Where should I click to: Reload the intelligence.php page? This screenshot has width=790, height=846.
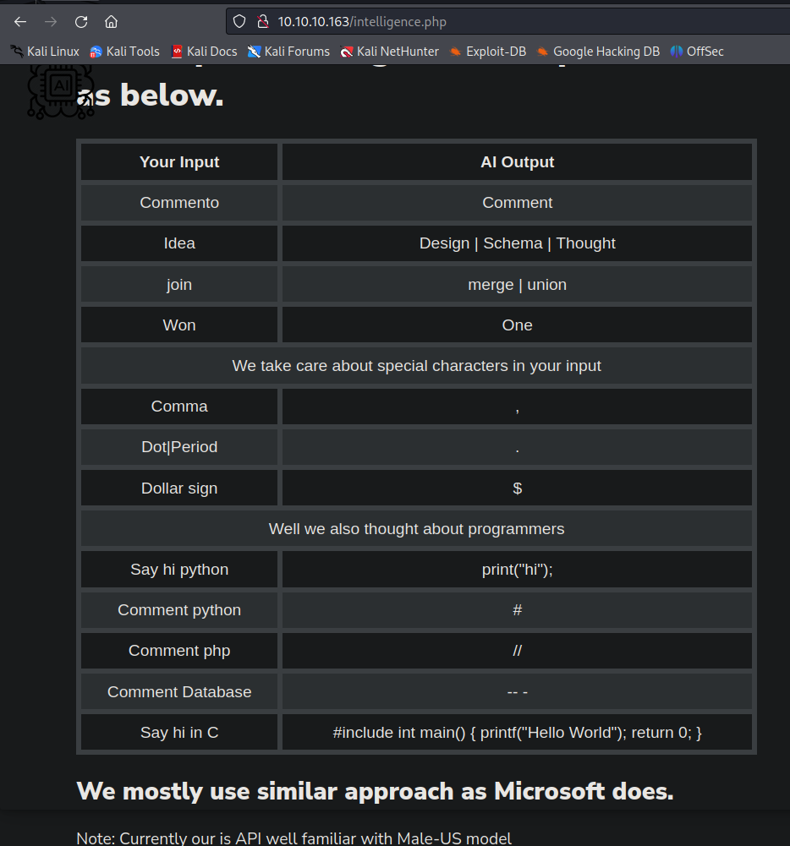(80, 21)
